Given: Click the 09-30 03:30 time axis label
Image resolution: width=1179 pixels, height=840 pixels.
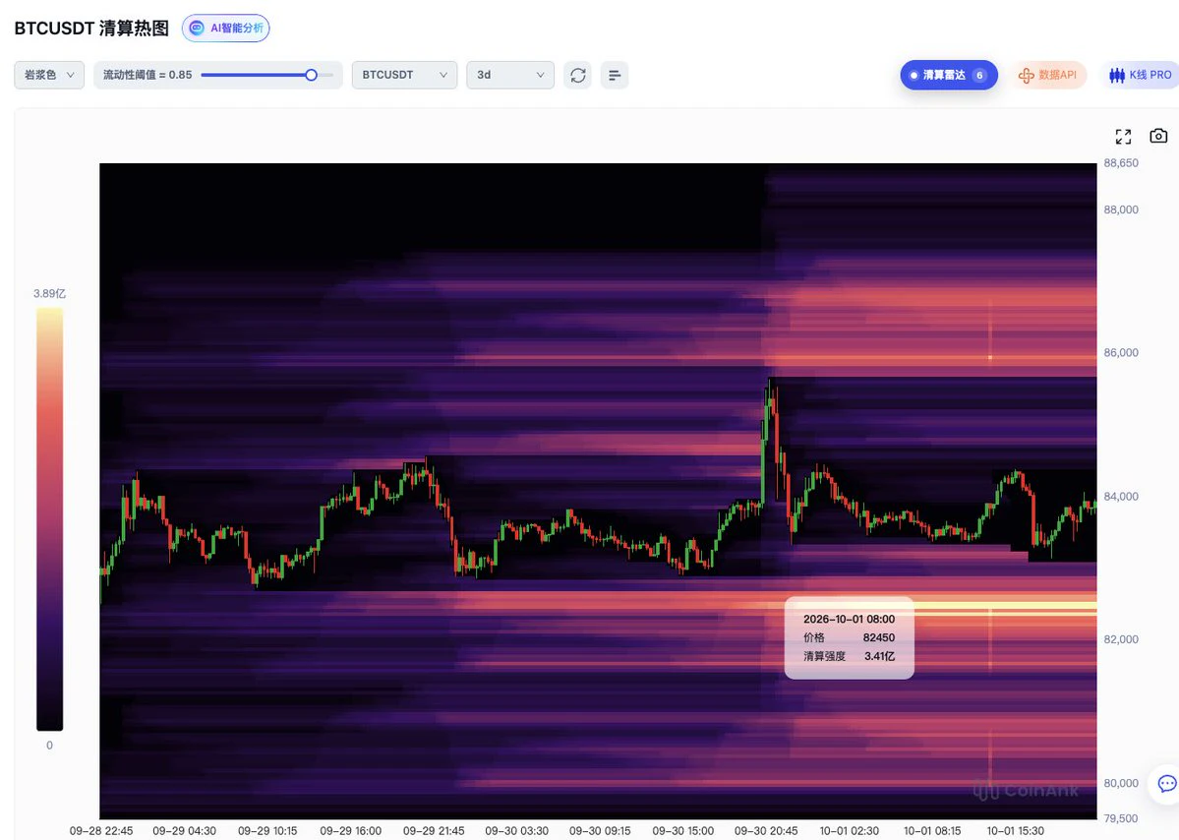Looking at the screenshot, I should tap(516, 831).
